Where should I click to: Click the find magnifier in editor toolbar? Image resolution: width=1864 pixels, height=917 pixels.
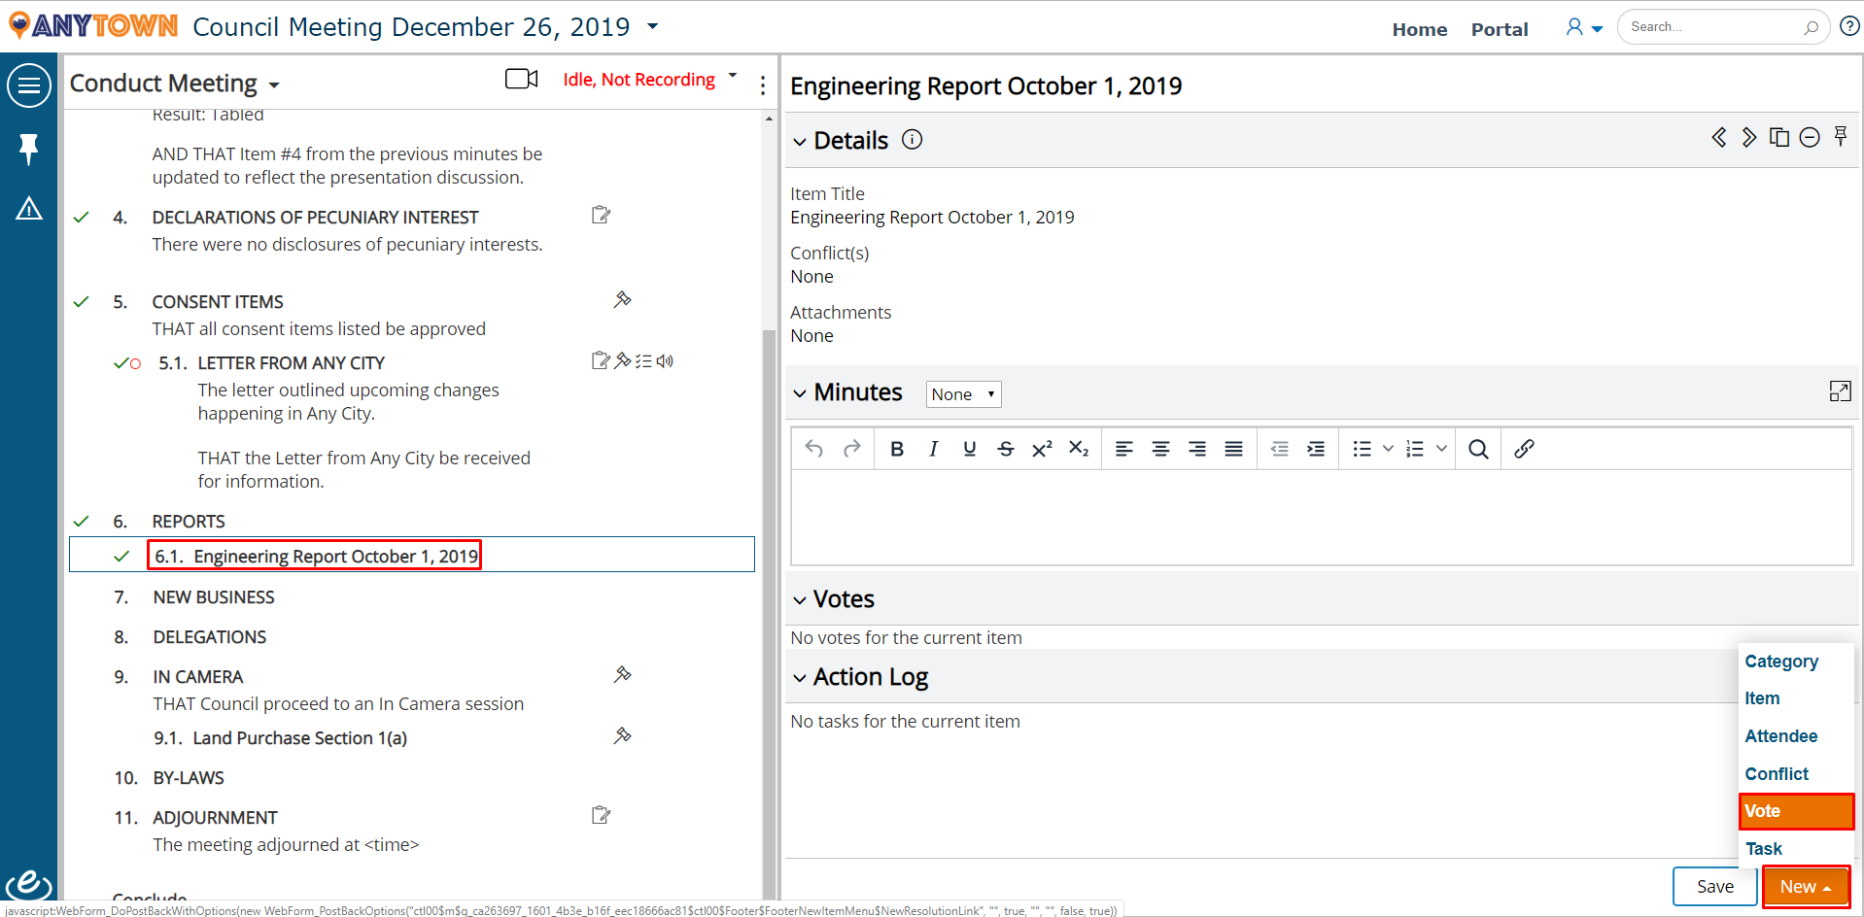click(x=1478, y=449)
